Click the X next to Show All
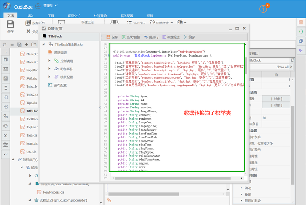The height and width of the screenshot is (205, 306). point(291,67)
